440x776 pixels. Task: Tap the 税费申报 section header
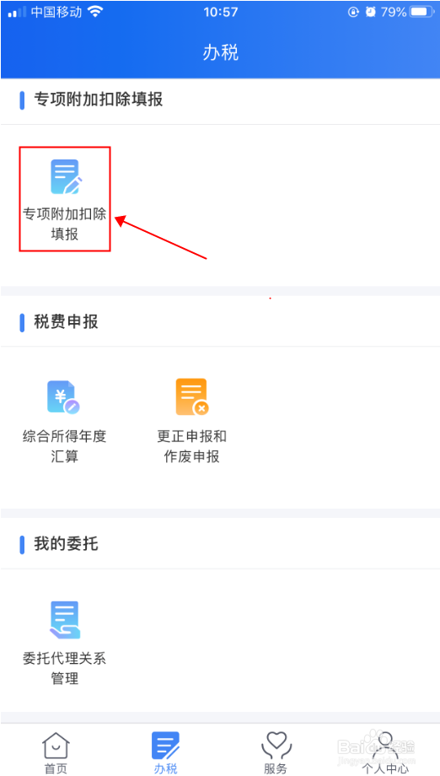[66, 321]
